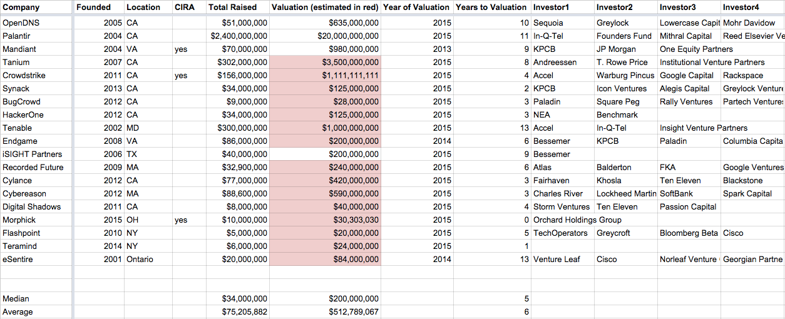Select the Average row label
Viewport: 785px width, 319px height.
tap(37, 311)
